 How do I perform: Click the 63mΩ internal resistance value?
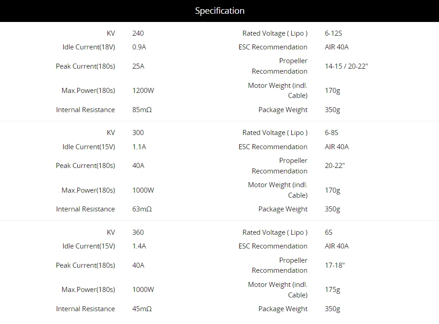[142, 209]
